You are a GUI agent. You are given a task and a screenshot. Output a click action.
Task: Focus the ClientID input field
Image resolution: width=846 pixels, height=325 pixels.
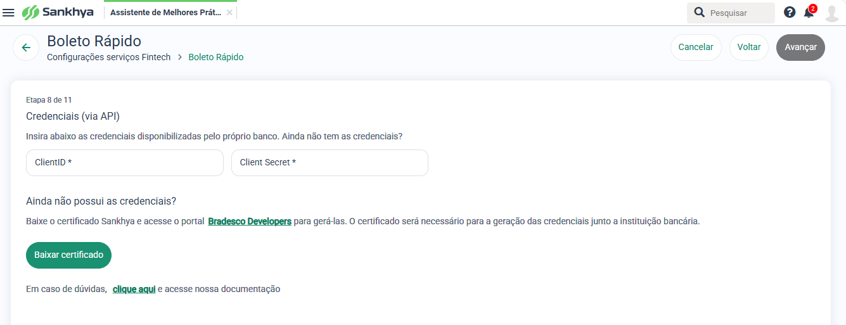click(125, 163)
